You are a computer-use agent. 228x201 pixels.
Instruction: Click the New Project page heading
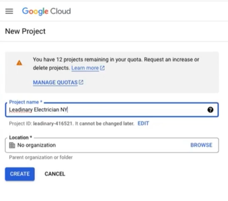pyautogui.click(x=25, y=31)
